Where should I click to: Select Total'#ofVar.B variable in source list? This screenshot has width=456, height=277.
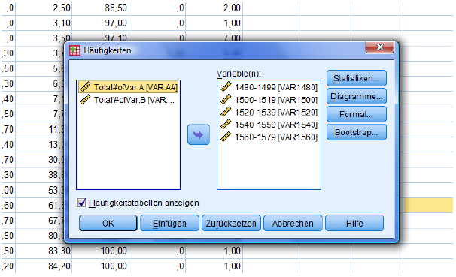(128, 100)
